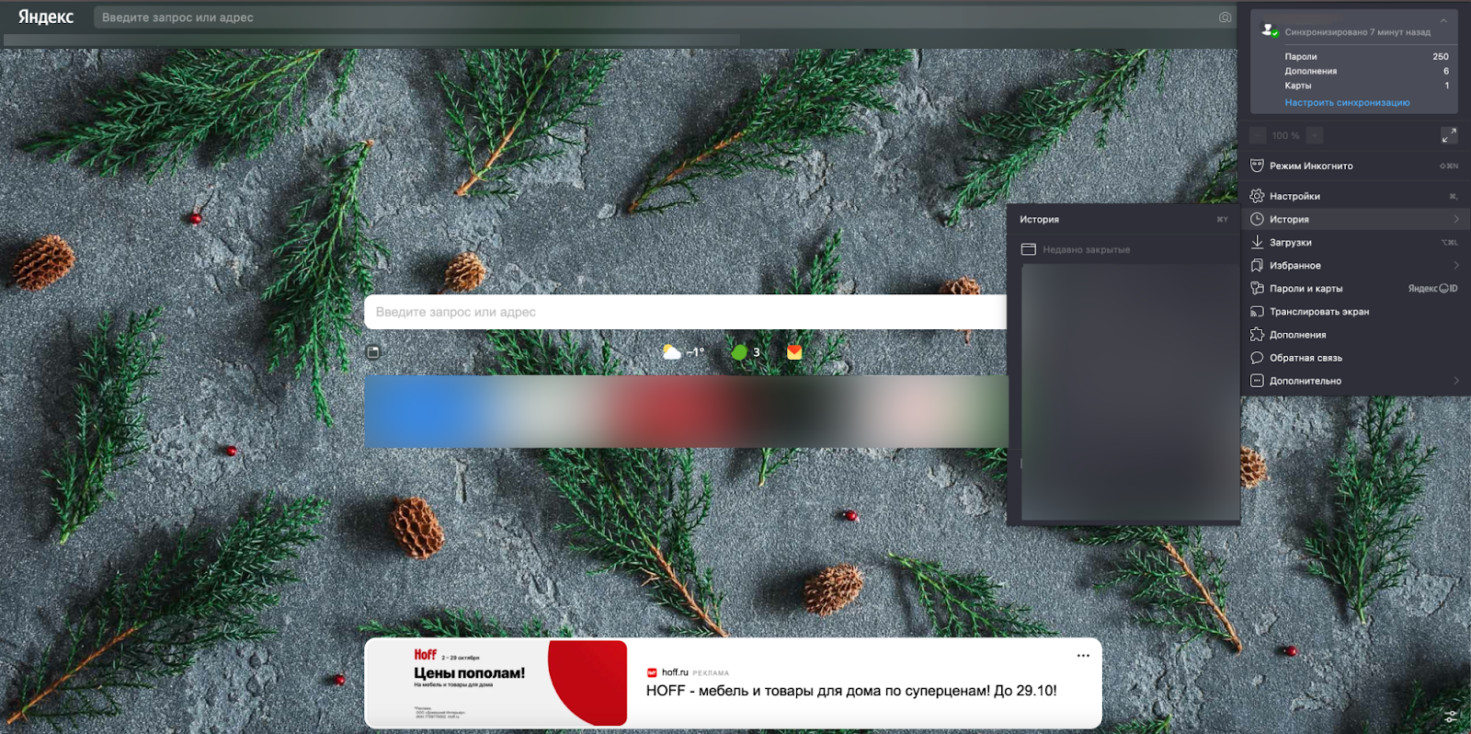
Task: Click the Настроить синхронизацию link
Action: click(1347, 103)
